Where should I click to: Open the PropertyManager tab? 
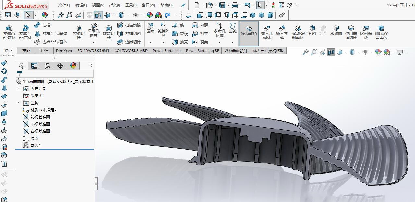pos(34,66)
